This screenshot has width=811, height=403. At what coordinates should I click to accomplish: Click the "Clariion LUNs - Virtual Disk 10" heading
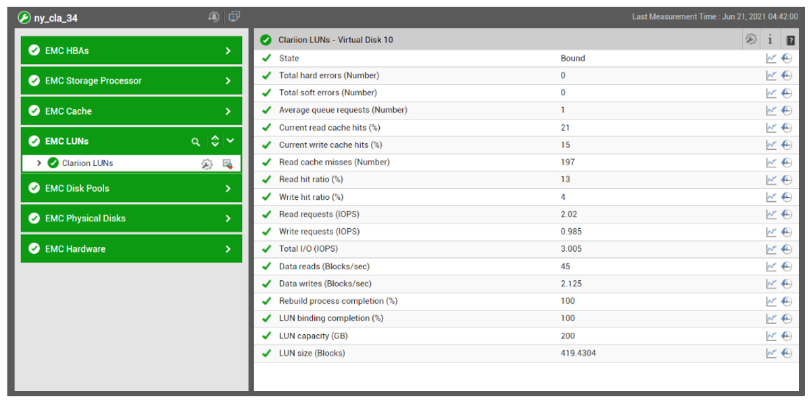[336, 40]
